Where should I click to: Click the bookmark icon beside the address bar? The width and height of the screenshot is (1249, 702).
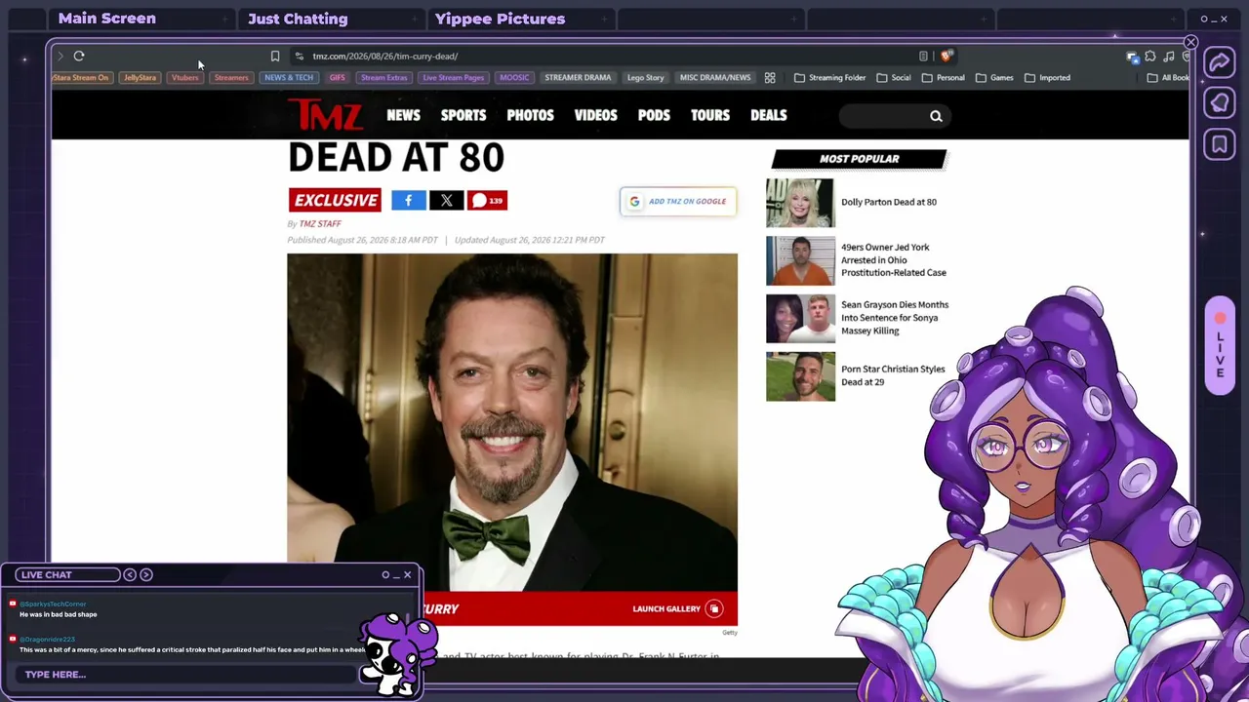pos(275,57)
